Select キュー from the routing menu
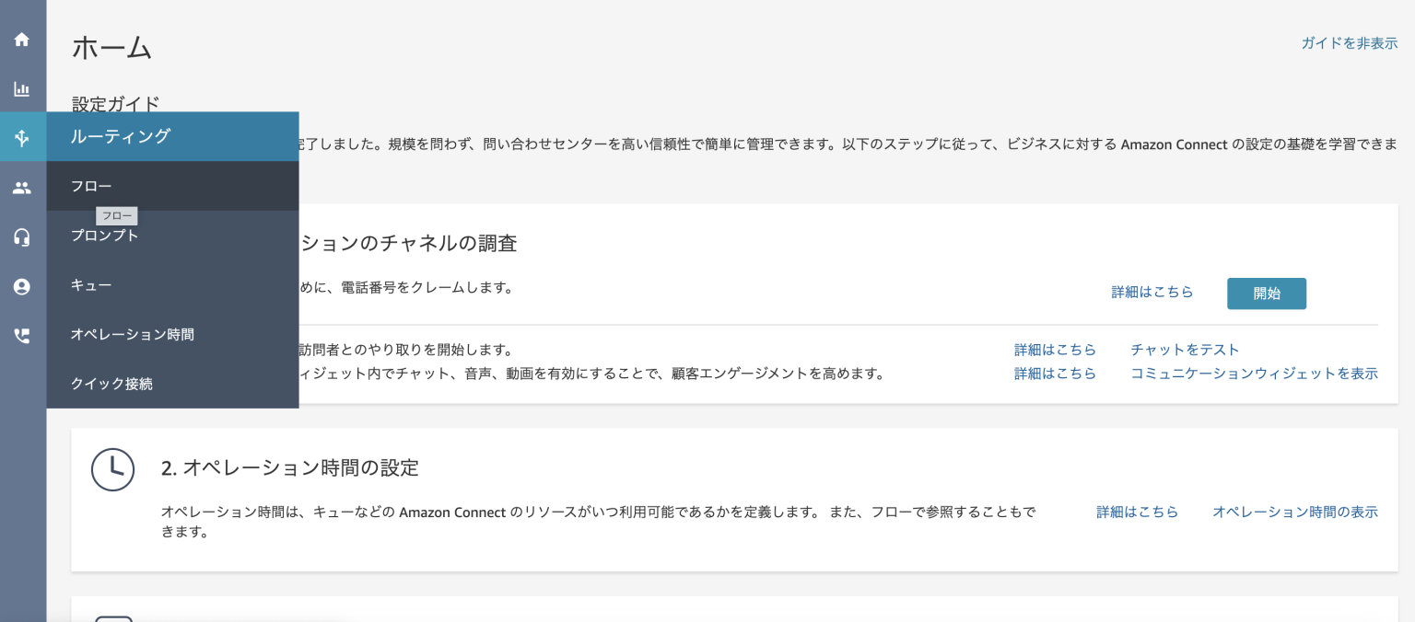The image size is (1415, 622). click(x=90, y=285)
